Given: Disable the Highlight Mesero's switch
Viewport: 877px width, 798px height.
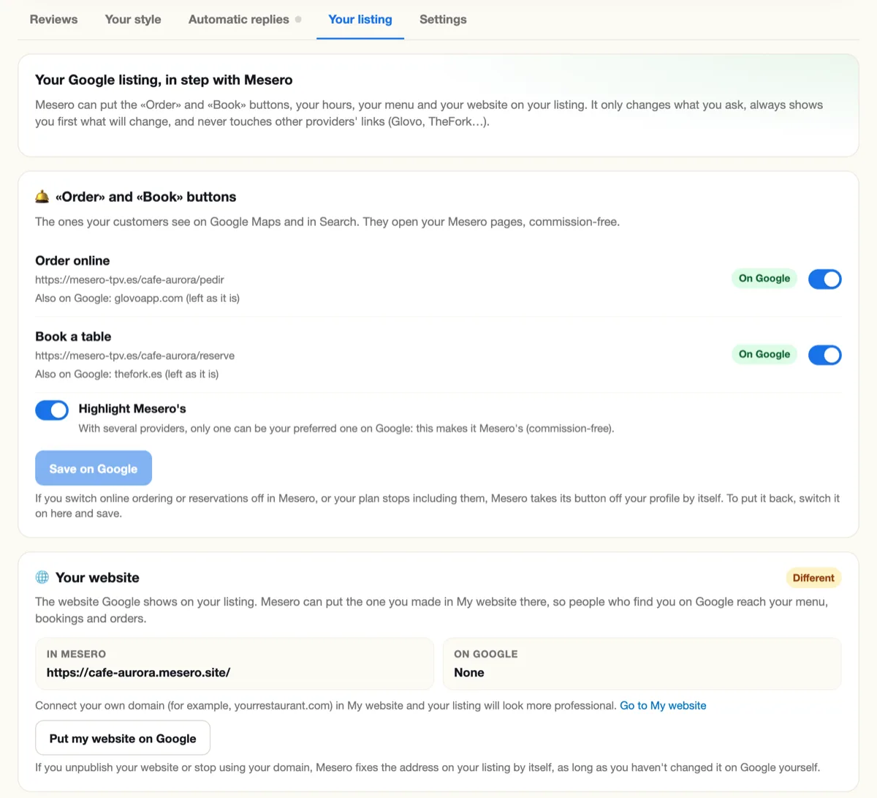Looking at the screenshot, I should pos(52,410).
